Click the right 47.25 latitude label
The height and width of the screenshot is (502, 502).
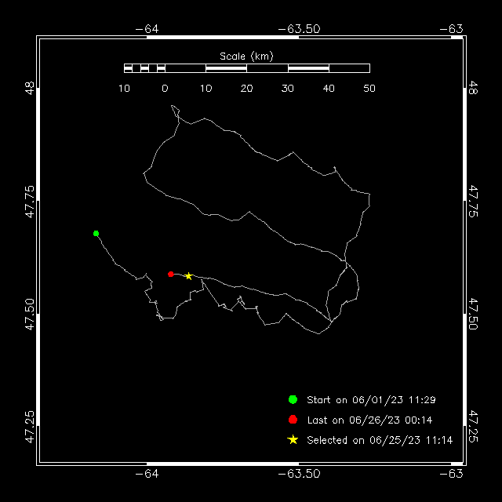click(x=473, y=427)
